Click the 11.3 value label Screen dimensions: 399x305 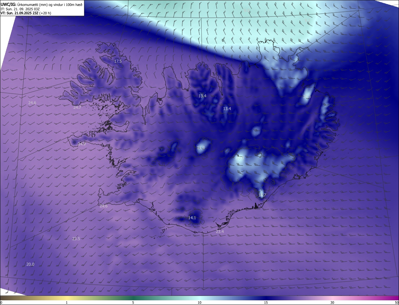pos(201,148)
